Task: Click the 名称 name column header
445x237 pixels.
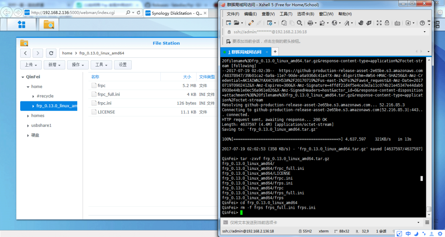Action: click(x=95, y=77)
